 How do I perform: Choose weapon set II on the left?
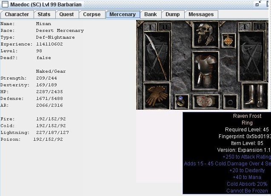pos(165,27)
